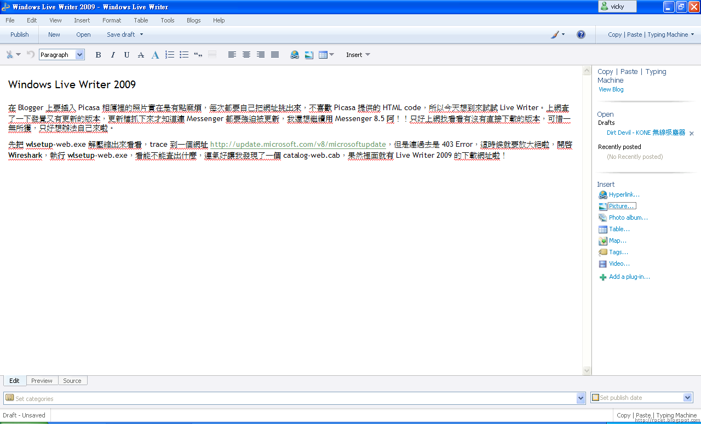Open the View Blog link

point(611,89)
